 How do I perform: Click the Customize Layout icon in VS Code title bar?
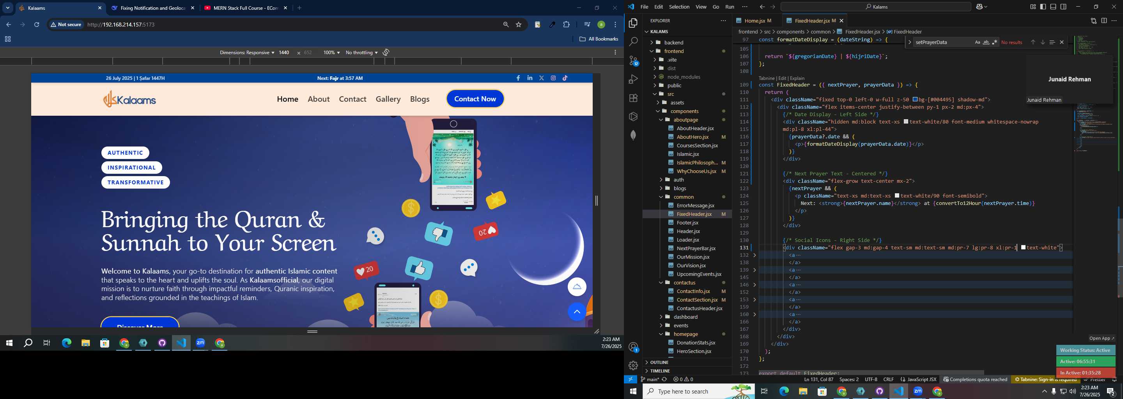(x=1033, y=7)
